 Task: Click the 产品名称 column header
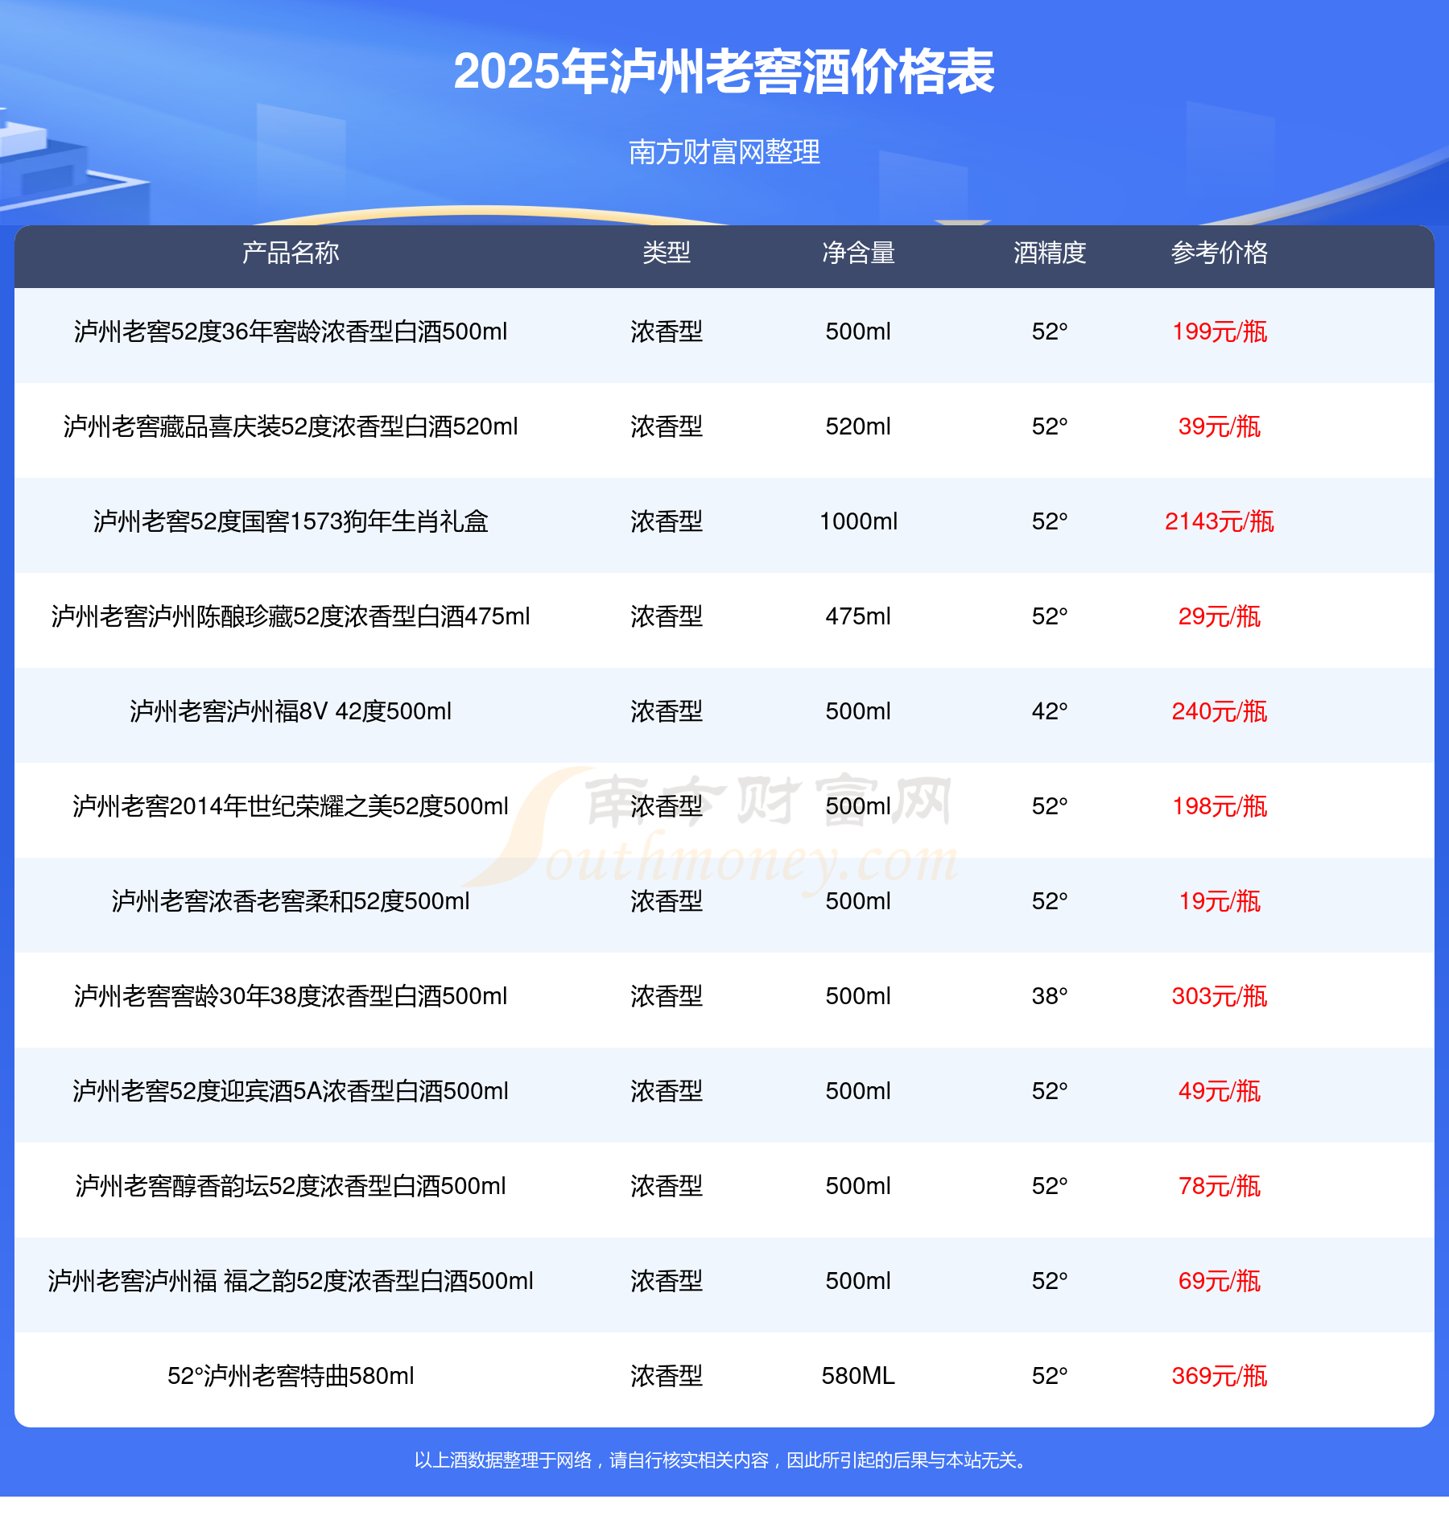[x=291, y=253]
